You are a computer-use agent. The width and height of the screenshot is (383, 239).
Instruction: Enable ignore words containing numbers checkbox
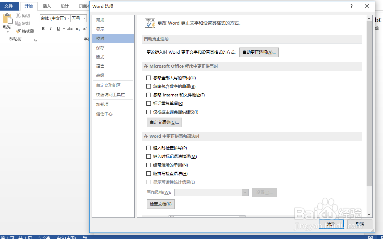pos(148,87)
